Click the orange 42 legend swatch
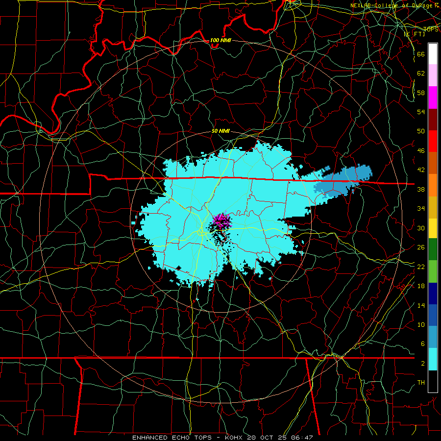Viewport: 441px width, 441px height. click(x=433, y=185)
